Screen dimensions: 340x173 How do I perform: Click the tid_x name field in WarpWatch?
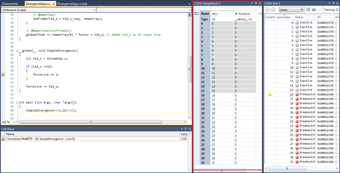tap(222, 14)
